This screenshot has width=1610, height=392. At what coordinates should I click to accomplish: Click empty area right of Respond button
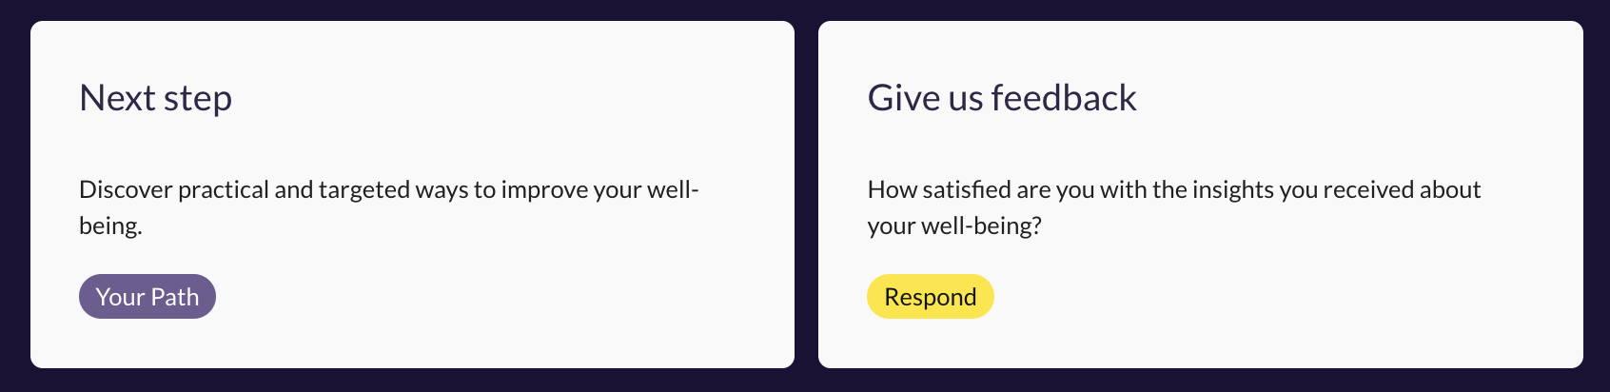pyautogui.click(x=1237, y=297)
